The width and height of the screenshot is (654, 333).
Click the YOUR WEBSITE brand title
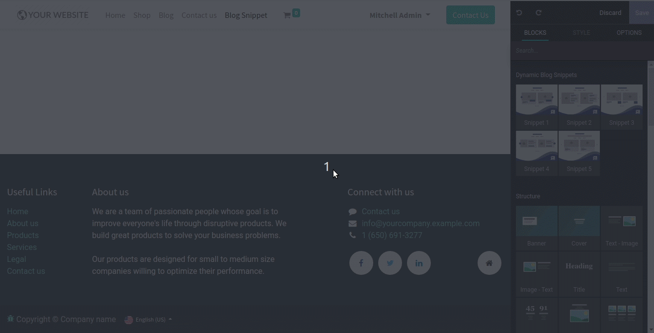tap(58, 15)
